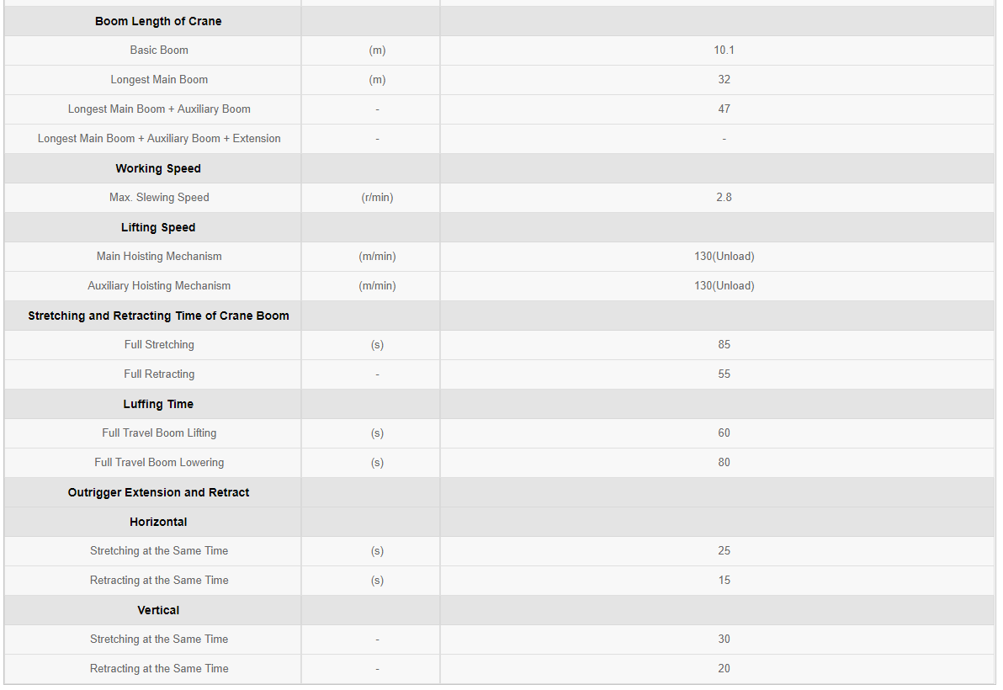Image resolution: width=1003 pixels, height=690 pixels.
Task: Select the Longest Main Boom label
Action: (x=159, y=79)
